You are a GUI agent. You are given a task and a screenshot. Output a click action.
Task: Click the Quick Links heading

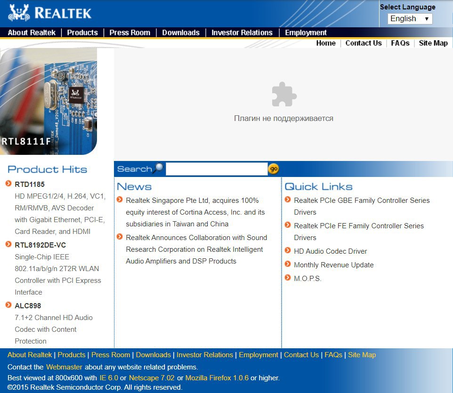(318, 186)
